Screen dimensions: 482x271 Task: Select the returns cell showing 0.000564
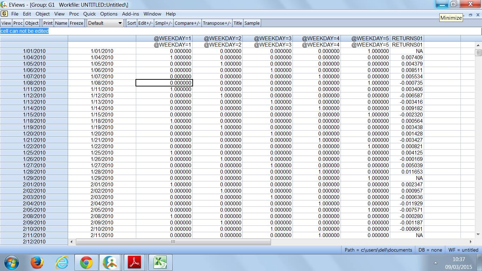click(406, 121)
